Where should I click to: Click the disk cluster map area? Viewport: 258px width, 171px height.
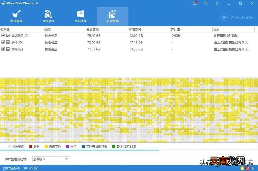(x=129, y=110)
